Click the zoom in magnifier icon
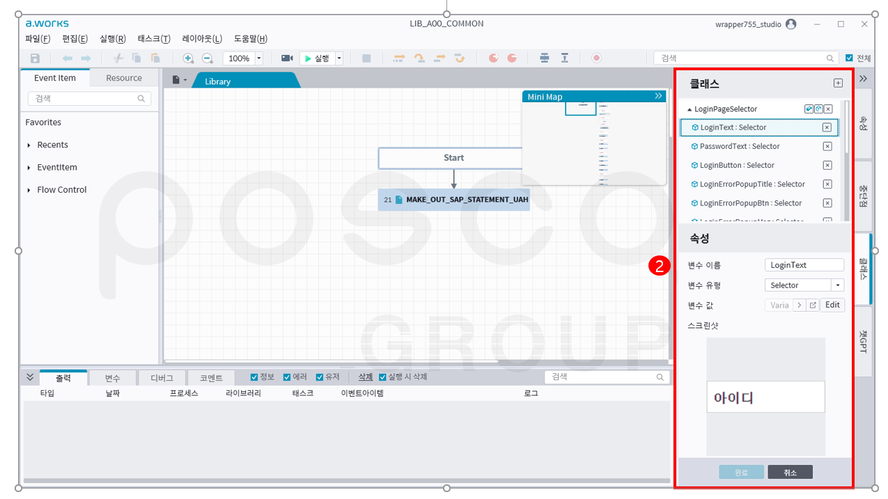Image resolution: width=888 pixels, height=499 pixels. (188, 58)
